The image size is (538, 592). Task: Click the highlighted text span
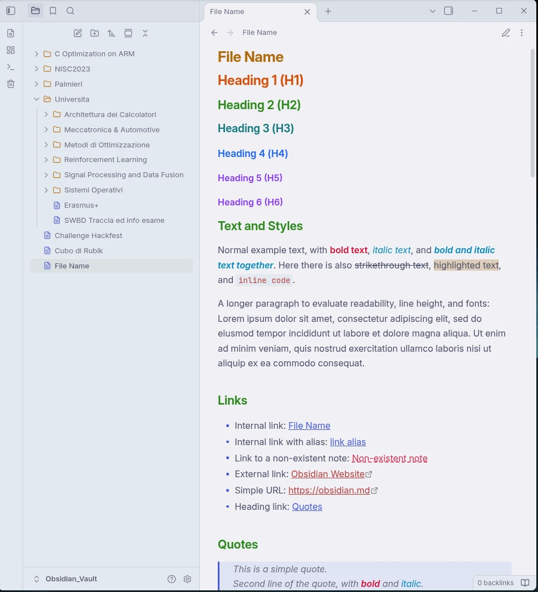(x=467, y=265)
